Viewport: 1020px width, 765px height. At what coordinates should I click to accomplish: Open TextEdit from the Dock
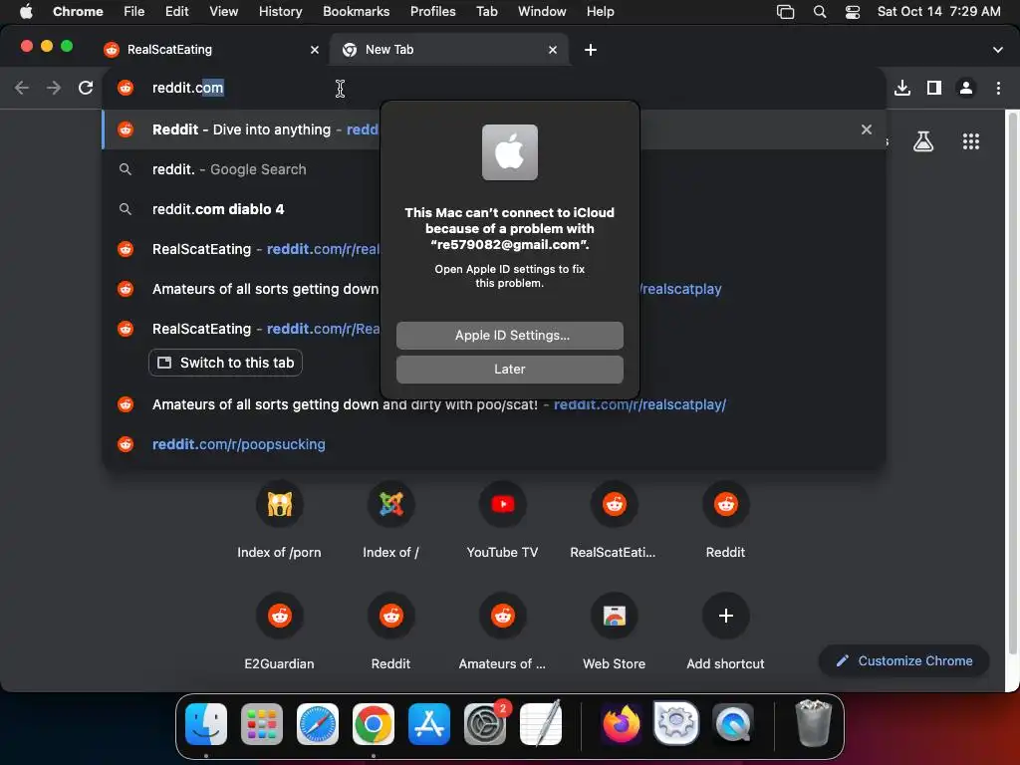click(x=541, y=724)
